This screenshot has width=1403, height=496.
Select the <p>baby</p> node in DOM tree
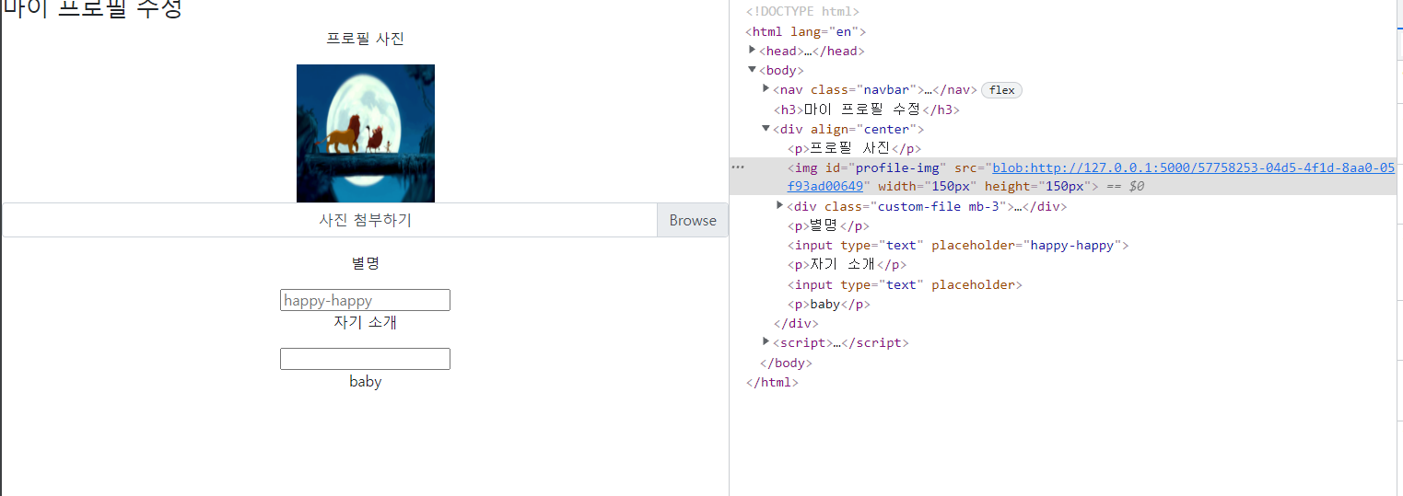(x=828, y=305)
